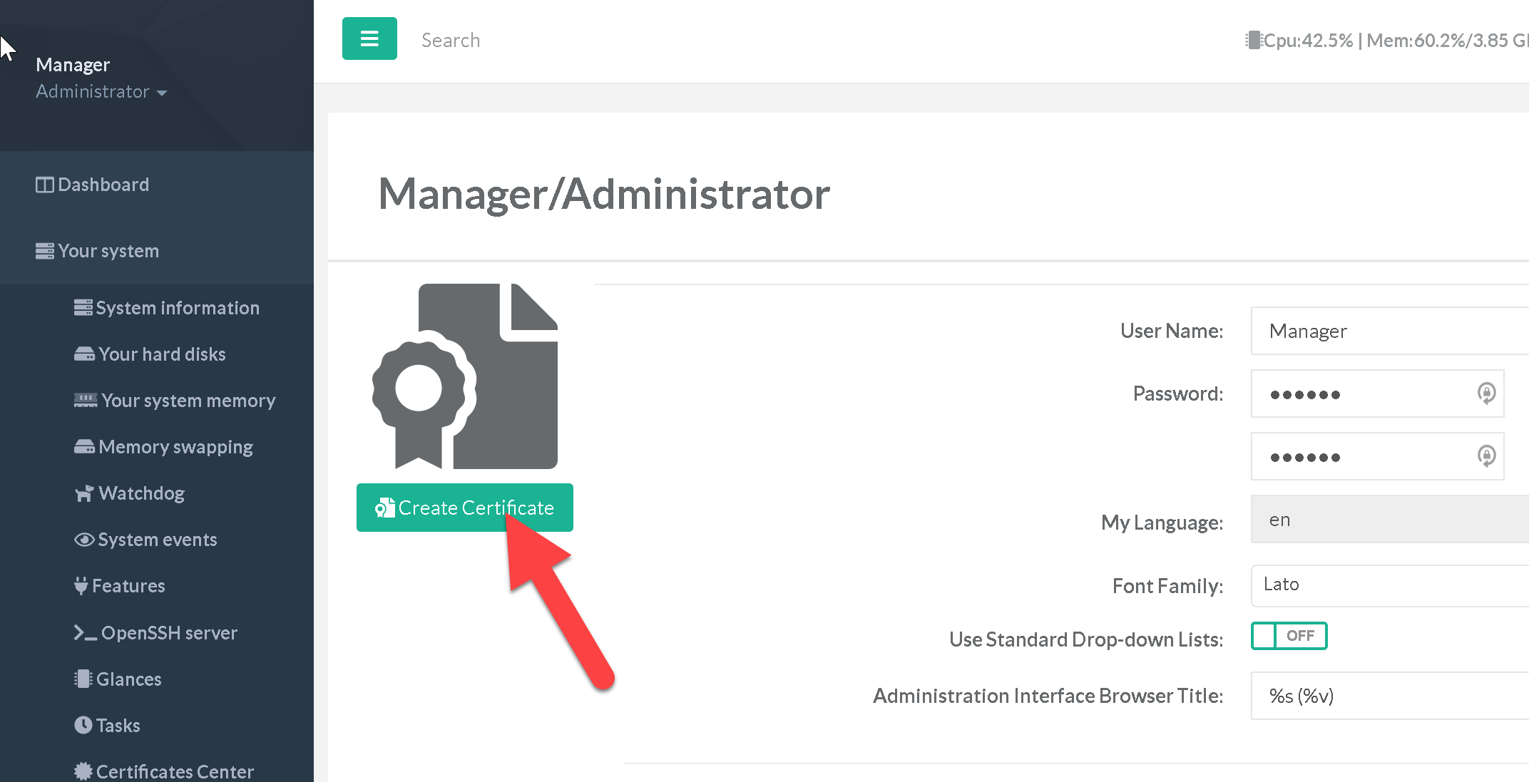The width and height of the screenshot is (1529, 782).
Task: Click the System events eye icon
Action: pyautogui.click(x=84, y=540)
